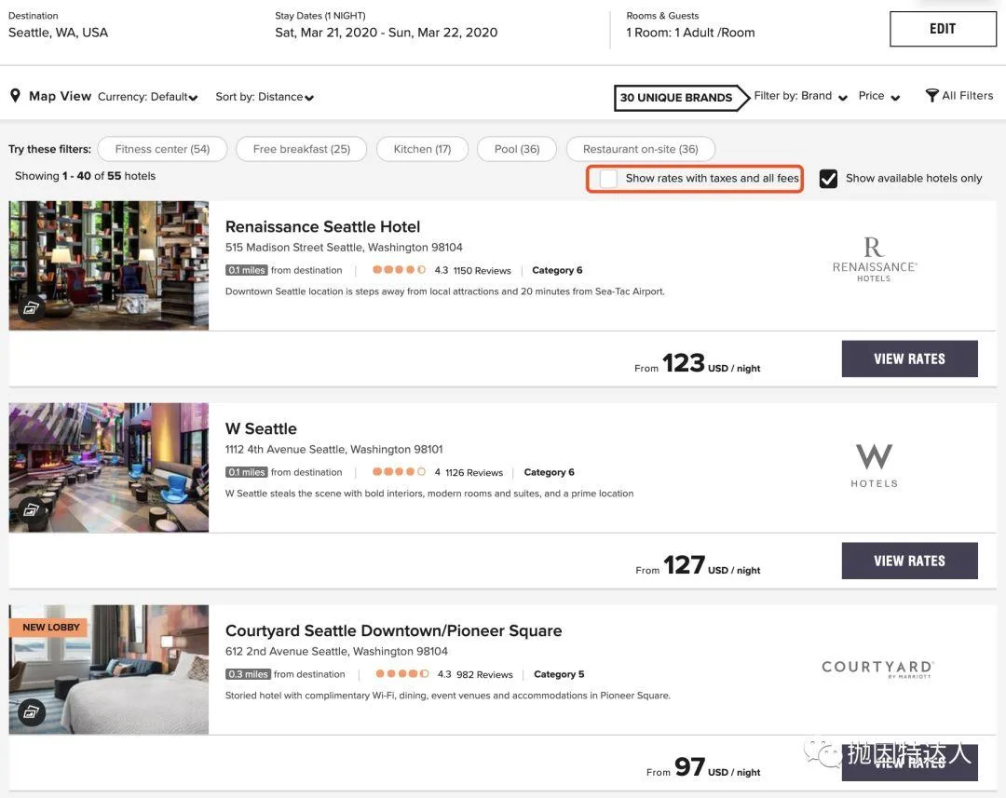Open Renaissance Seattle Hotel title link

point(322,226)
